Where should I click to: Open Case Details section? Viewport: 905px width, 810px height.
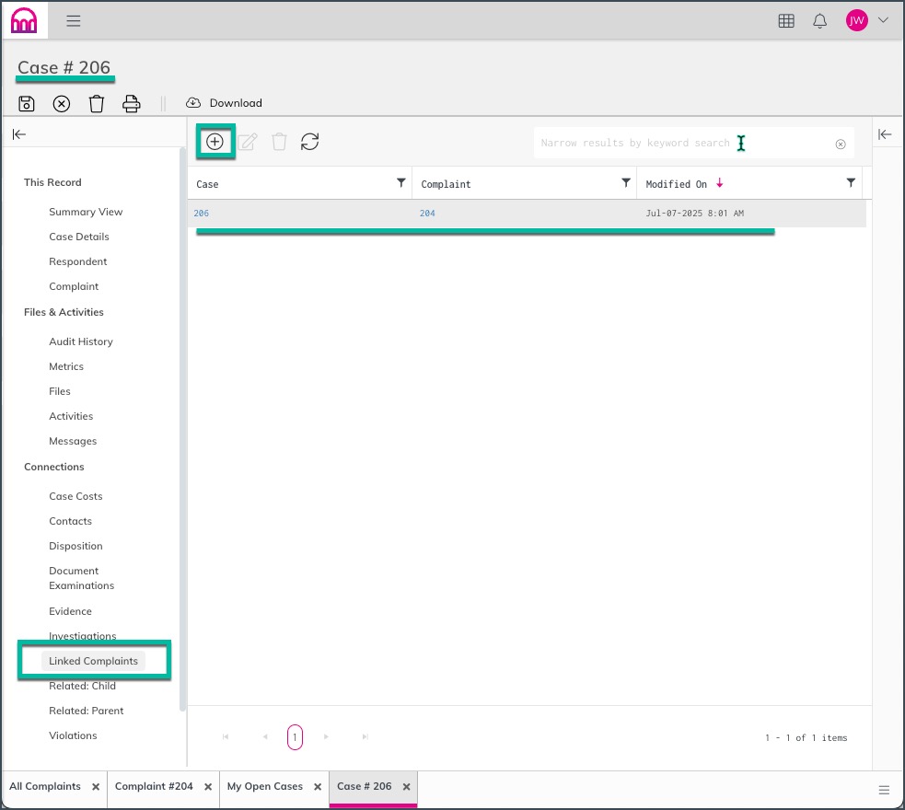pyautogui.click(x=79, y=237)
